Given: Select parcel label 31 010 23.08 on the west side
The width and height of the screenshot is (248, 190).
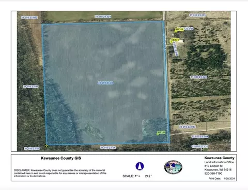Looking at the screenshot, I should [30, 87].
